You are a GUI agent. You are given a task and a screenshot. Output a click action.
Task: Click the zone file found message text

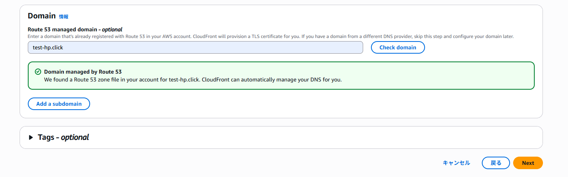(193, 79)
